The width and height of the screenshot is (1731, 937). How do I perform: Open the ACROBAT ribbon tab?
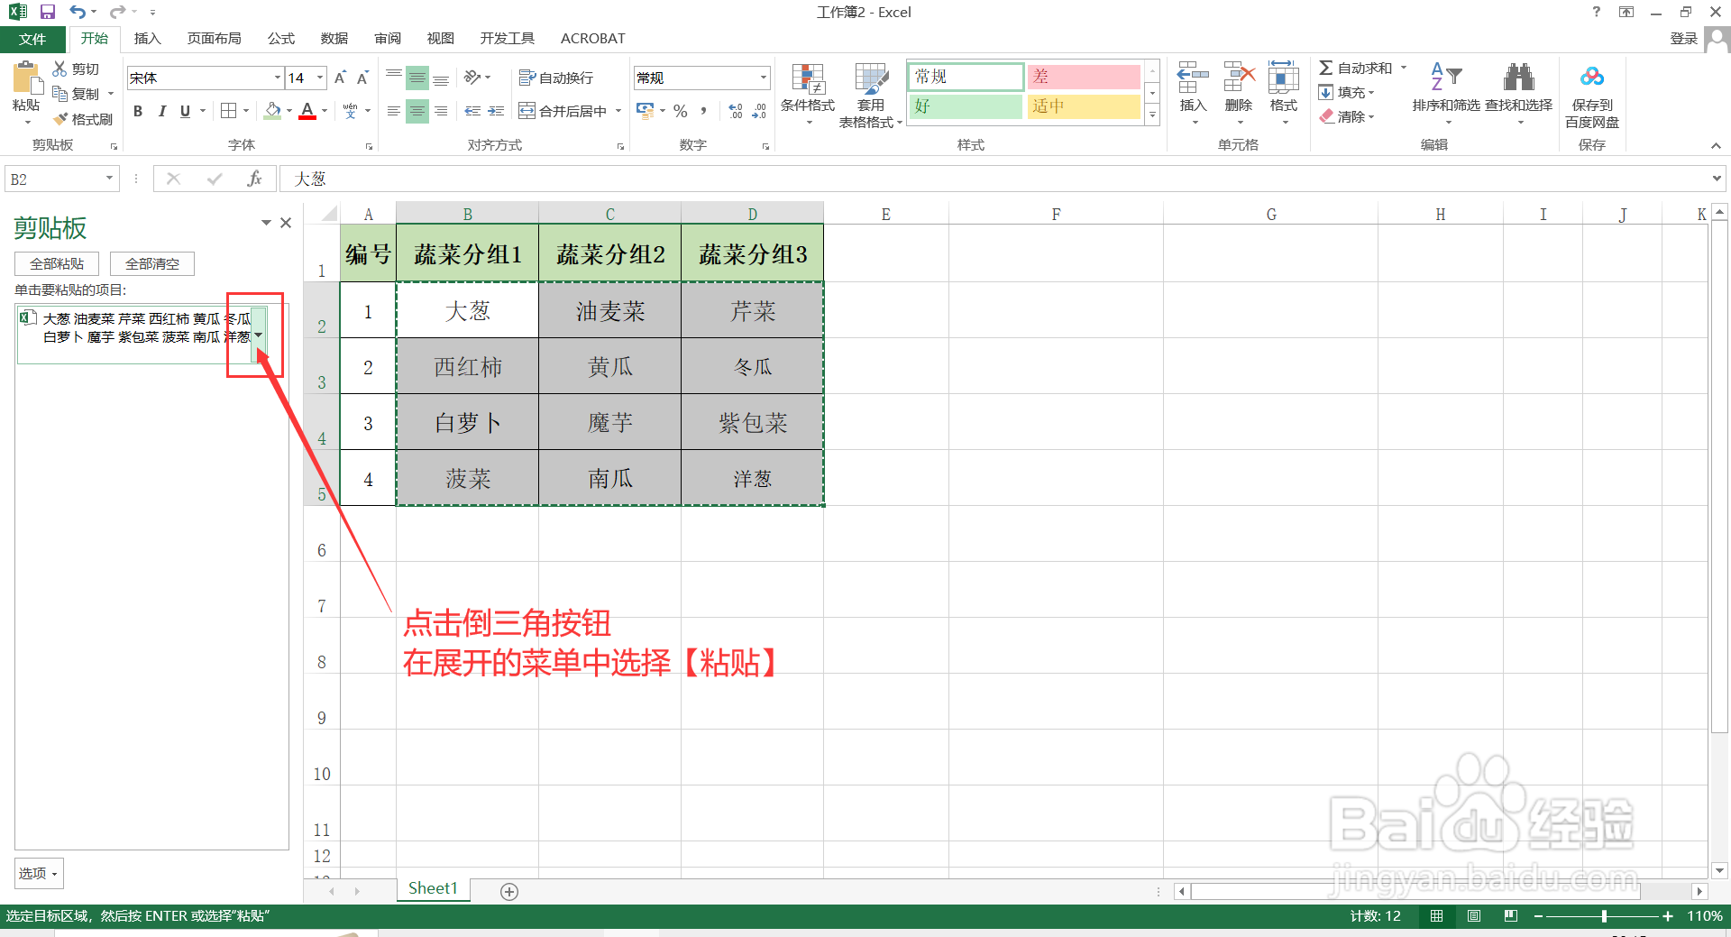click(x=592, y=38)
